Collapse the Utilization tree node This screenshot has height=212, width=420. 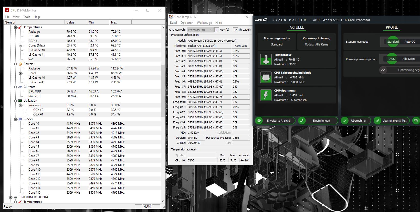point(15,101)
